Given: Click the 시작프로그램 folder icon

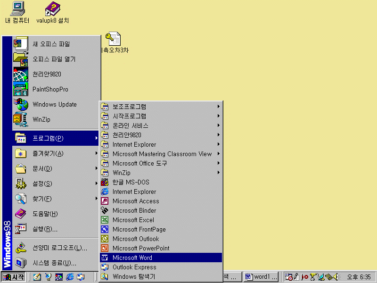Looking at the screenshot, I should tap(105, 116).
